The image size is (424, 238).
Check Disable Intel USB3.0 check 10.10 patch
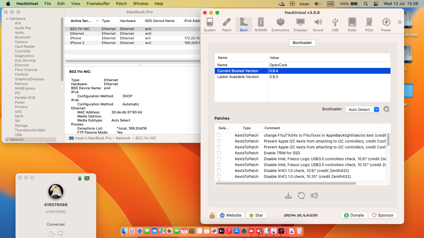click(x=219, y=165)
